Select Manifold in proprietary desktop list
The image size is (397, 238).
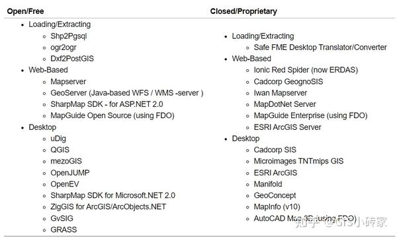268,184
